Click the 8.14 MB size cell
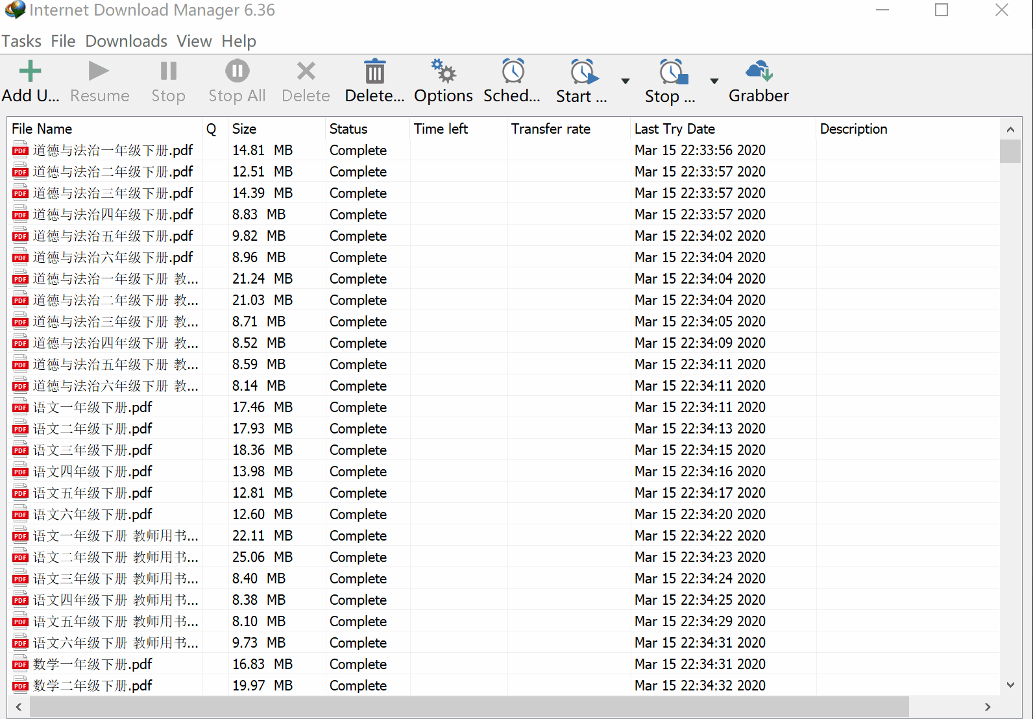This screenshot has width=1033, height=719. pyautogui.click(x=259, y=385)
